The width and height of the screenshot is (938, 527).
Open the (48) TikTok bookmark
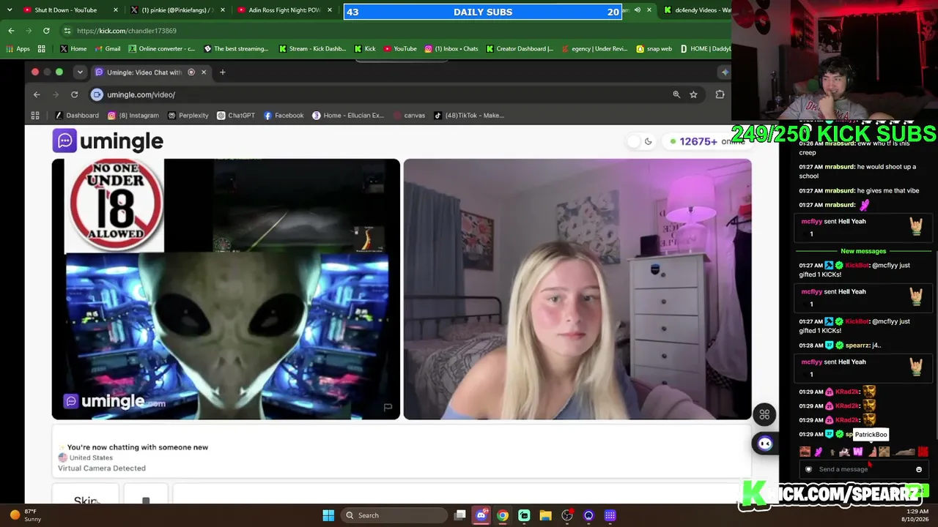tap(469, 115)
